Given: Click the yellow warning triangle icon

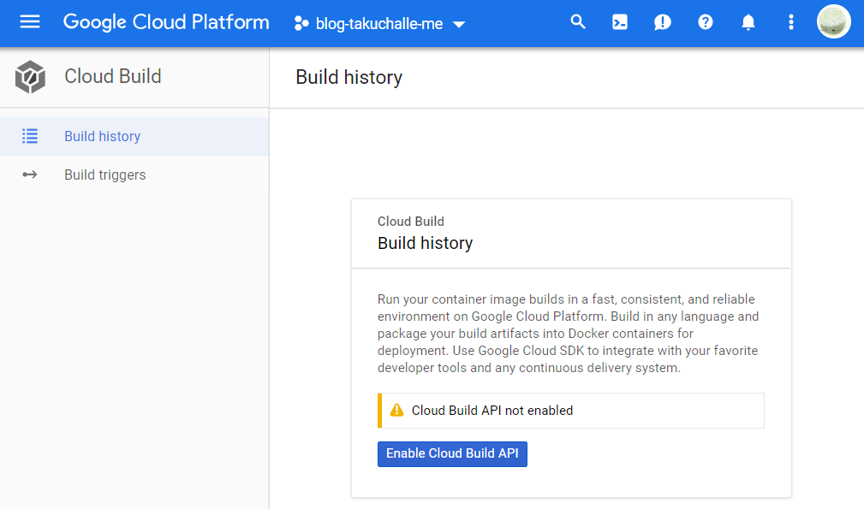Looking at the screenshot, I should click(x=396, y=410).
